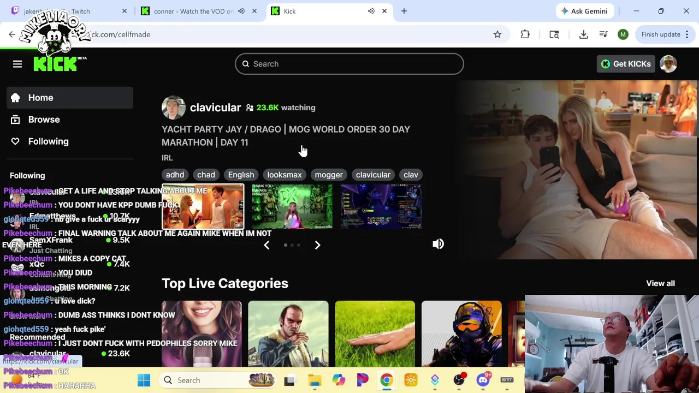
Task: Open the Kick user avatar menu
Action: [668, 64]
